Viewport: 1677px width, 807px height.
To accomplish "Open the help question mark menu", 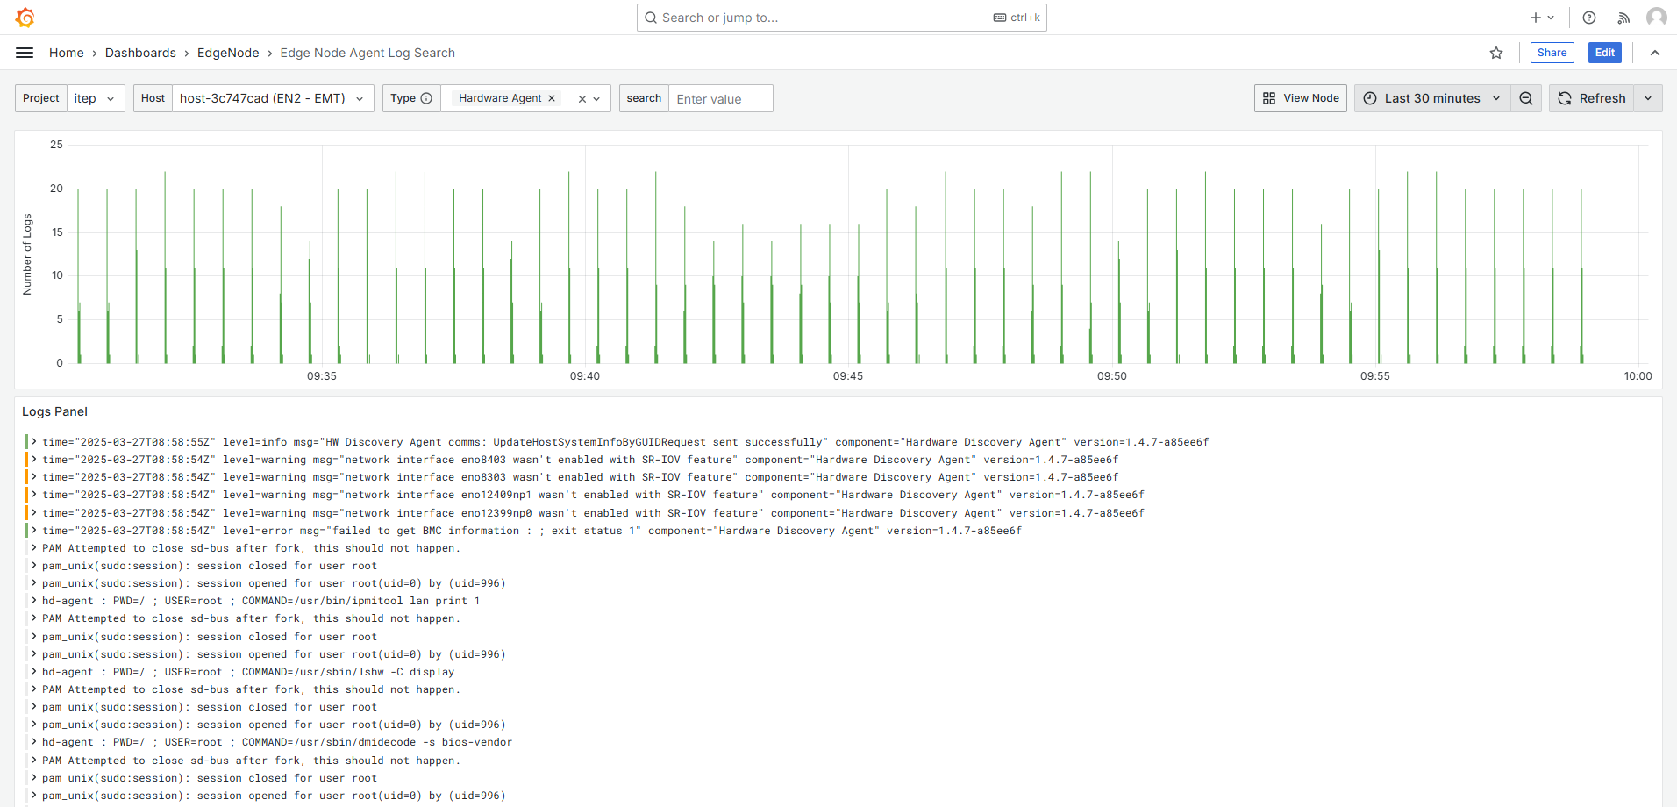I will [1589, 18].
